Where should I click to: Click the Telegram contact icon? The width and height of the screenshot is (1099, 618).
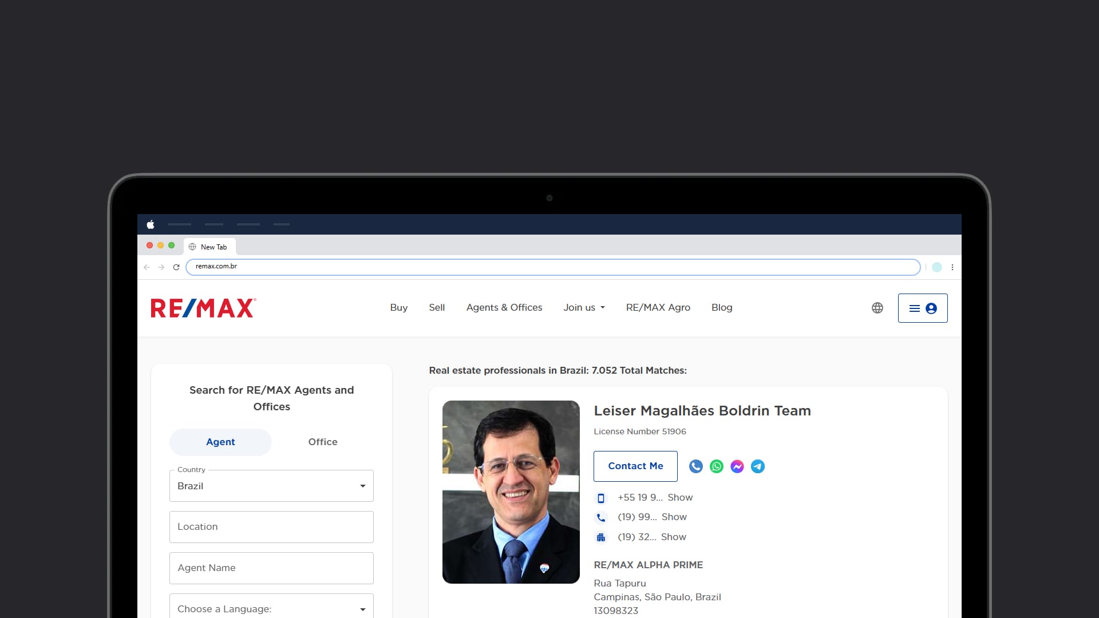pos(757,466)
